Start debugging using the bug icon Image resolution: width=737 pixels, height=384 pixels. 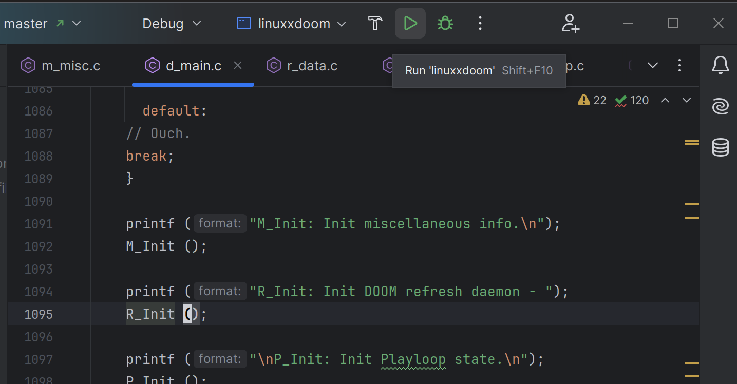pos(445,23)
